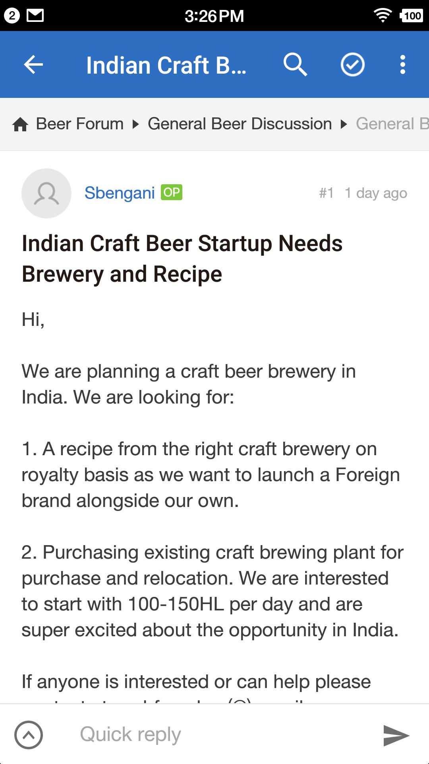The image size is (429, 764).
Task: Expand the reply options chevron
Action: [29, 735]
